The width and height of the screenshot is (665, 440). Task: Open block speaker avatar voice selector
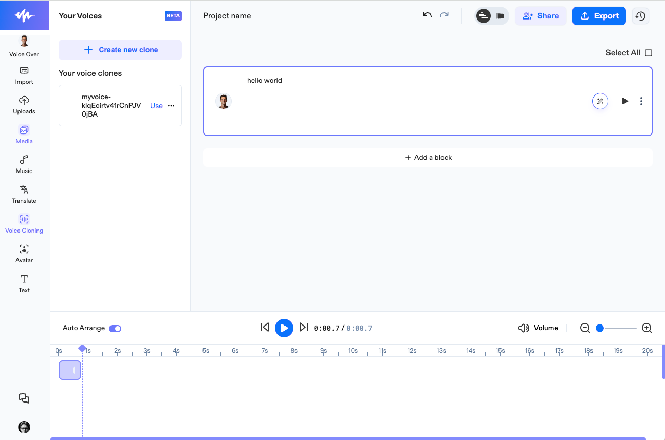point(224,101)
